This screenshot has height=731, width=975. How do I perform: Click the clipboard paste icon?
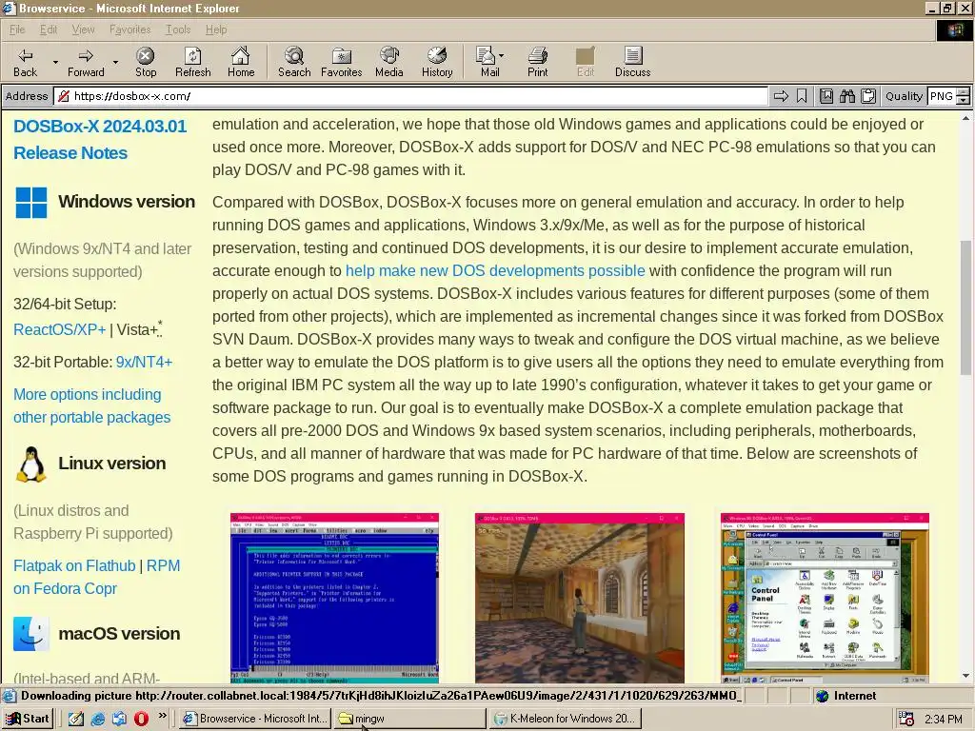pyautogui.click(x=868, y=96)
